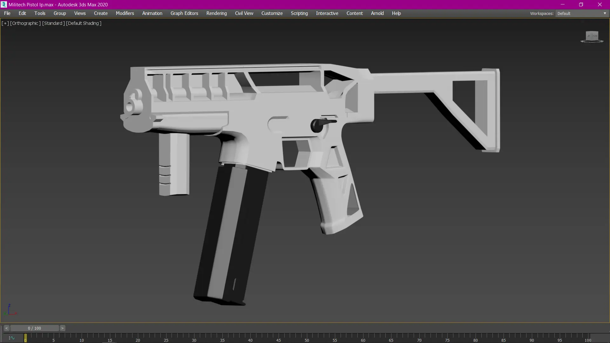Image resolution: width=610 pixels, height=343 pixels.
Task: Open the Standard viewport quality menu
Action: pyautogui.click(x=53, y=23)
